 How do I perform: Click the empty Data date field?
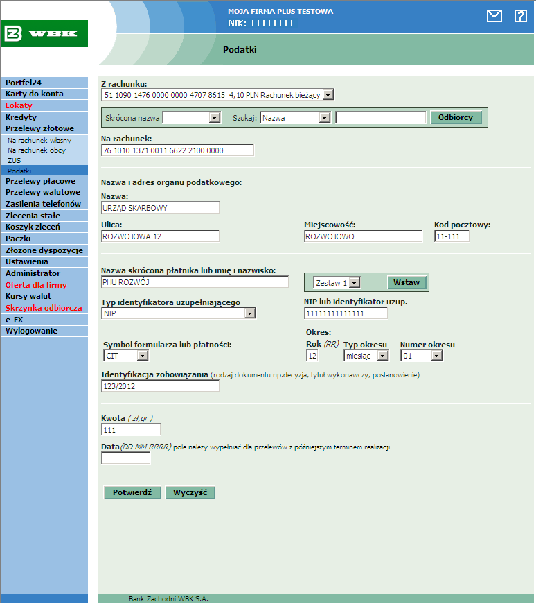125,458
